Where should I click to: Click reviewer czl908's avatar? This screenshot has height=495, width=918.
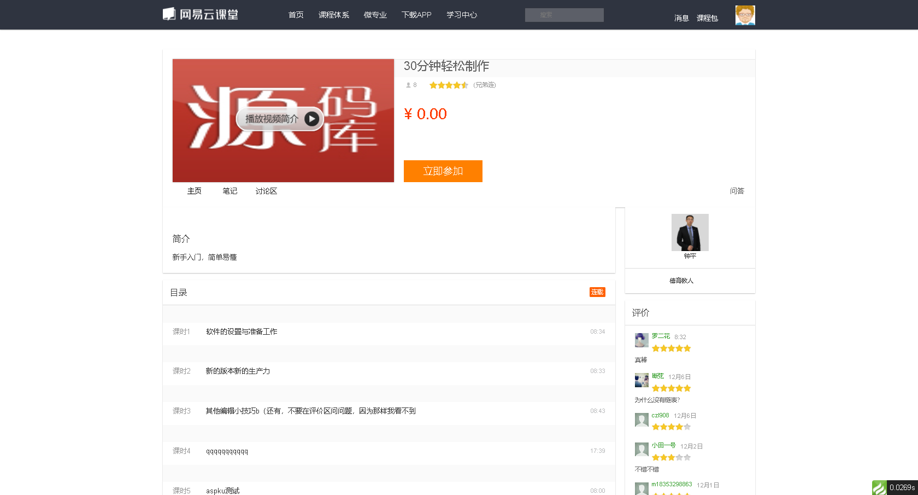click(642, 420)
